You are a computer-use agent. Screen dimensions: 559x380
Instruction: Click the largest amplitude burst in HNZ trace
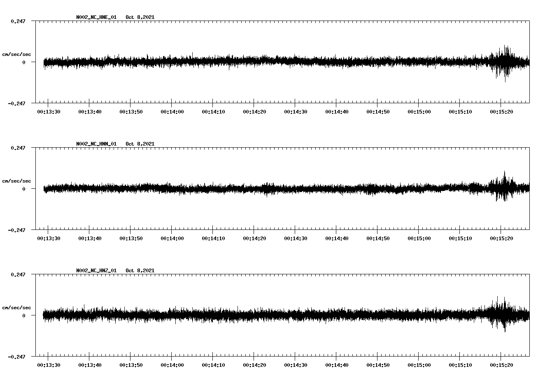[x=504, y=315]
